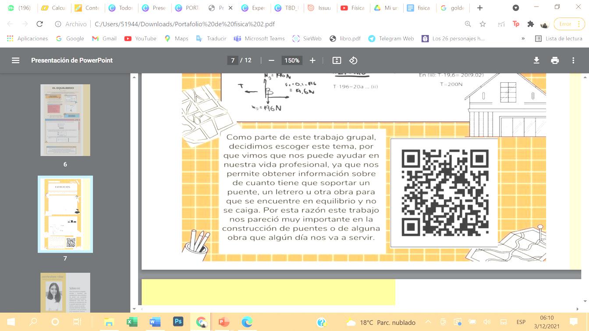Open the browser zoom magnifier icon

tap(468, 24)
